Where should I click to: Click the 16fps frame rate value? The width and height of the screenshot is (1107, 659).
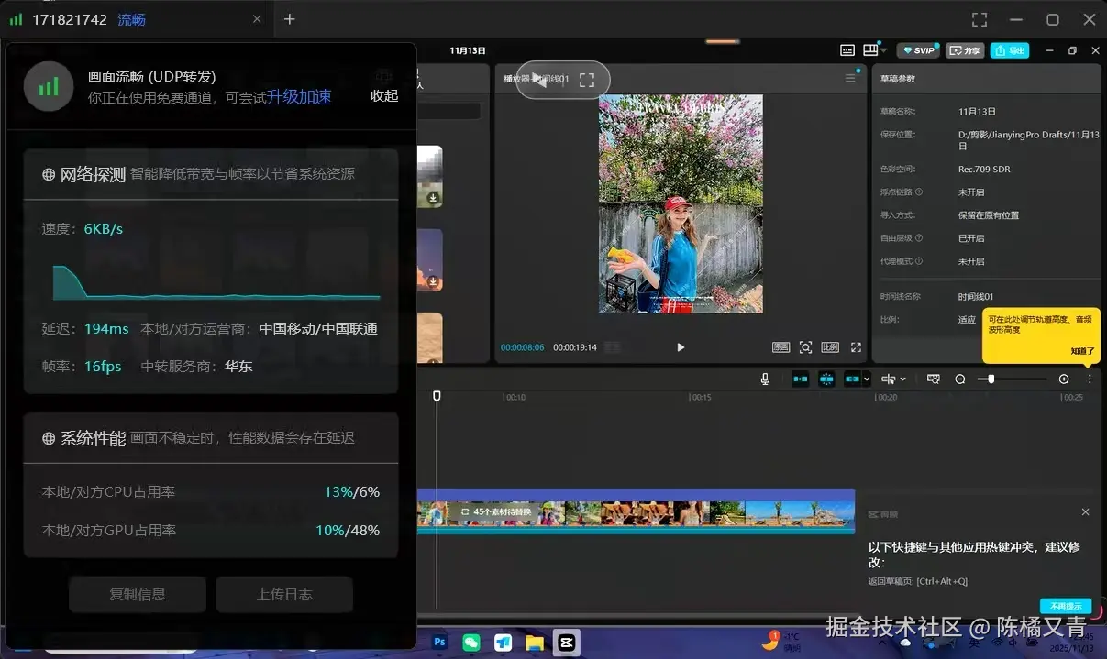point(103,366)
